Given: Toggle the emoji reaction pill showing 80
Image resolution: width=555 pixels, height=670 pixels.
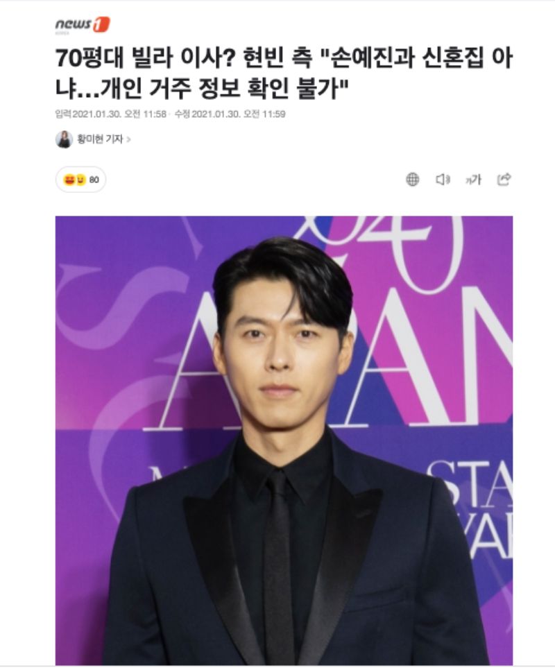Looking at the screenshot, I should (80, 180).
